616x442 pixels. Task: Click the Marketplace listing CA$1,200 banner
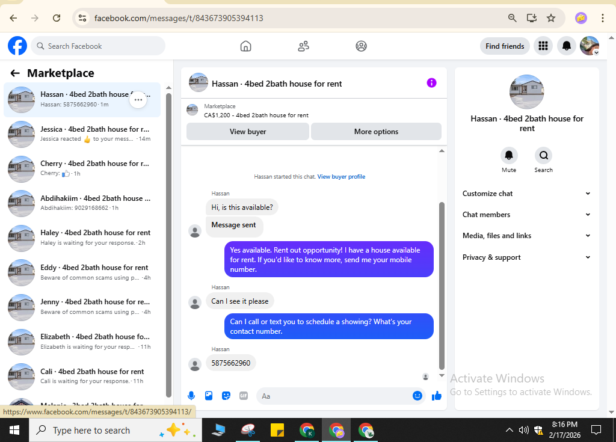313,111
